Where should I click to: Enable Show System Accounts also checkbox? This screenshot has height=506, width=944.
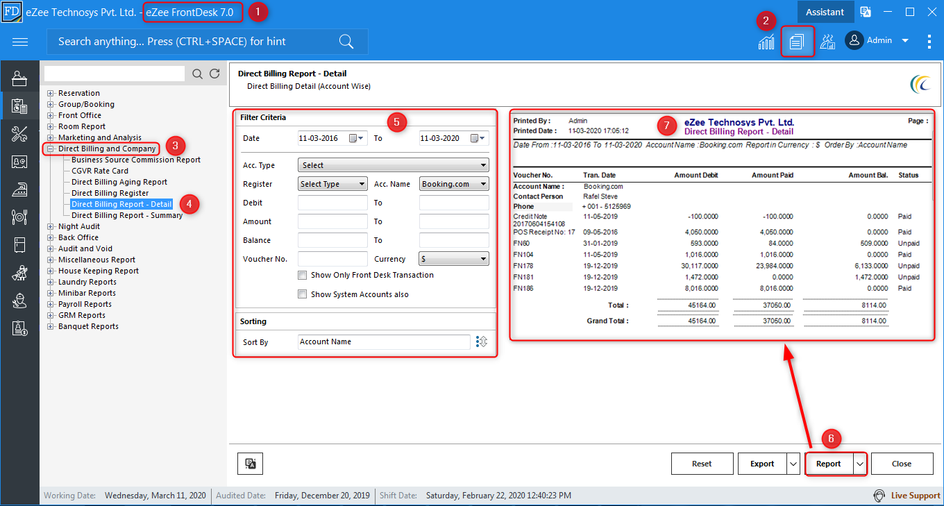pos(302,294)
